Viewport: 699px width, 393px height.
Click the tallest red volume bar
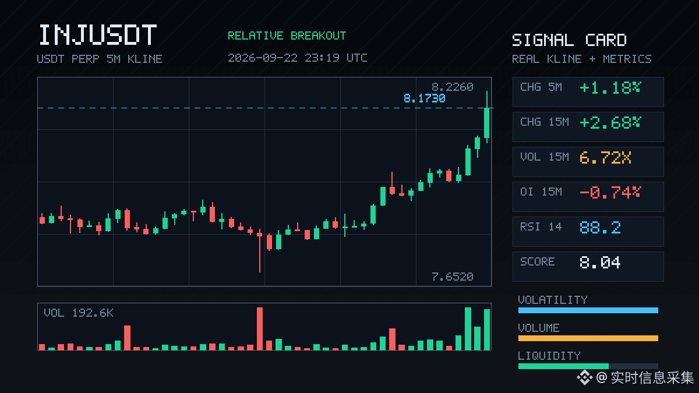(x=260, y=328)
